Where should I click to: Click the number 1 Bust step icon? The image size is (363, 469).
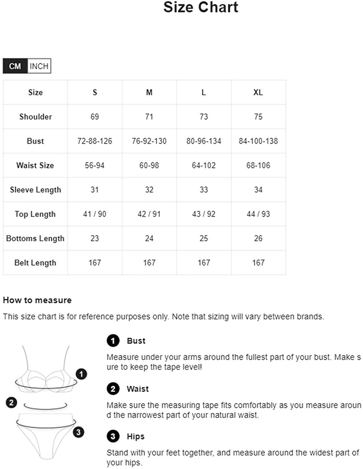click(113, 340)
